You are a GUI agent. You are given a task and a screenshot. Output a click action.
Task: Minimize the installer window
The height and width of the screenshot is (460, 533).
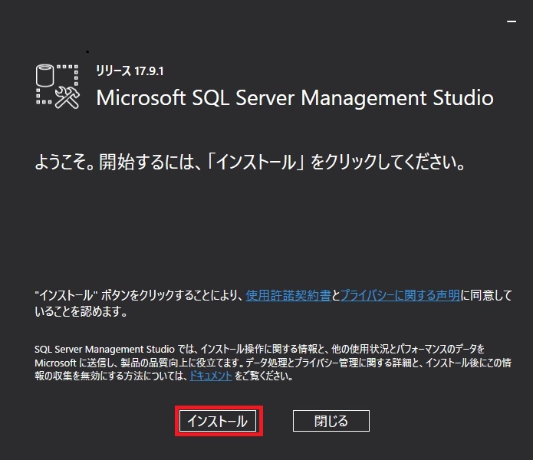[512, 21]
